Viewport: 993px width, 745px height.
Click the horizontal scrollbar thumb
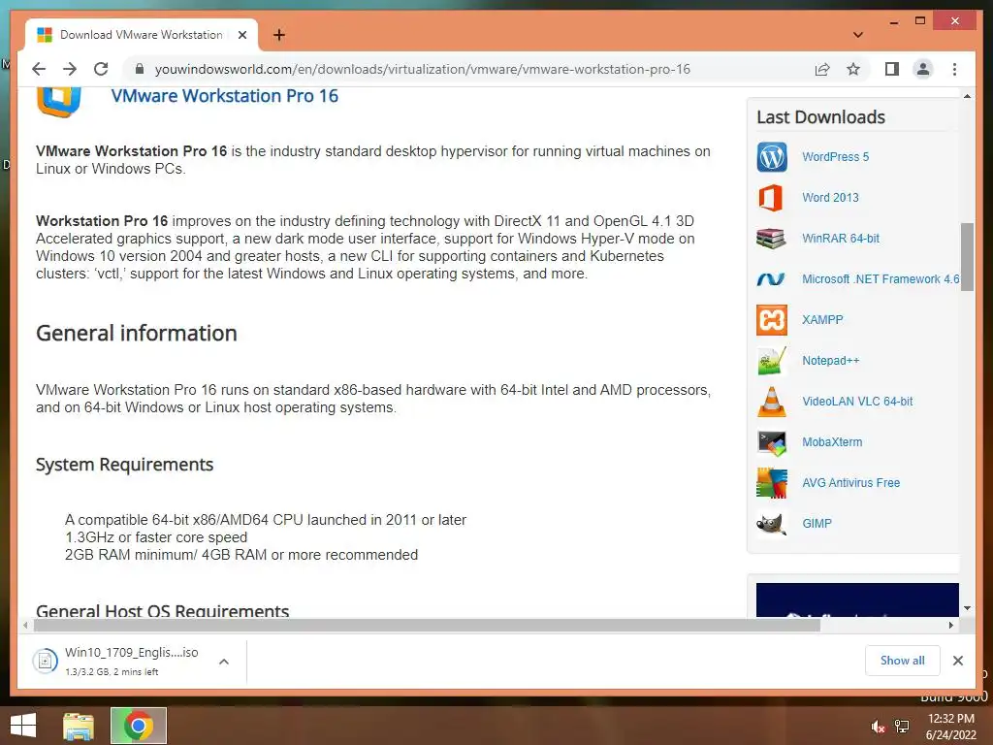coord(427,626)
